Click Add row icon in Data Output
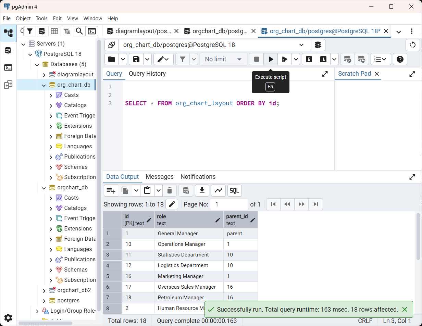422x326 pixels. [x=111, y=191]
